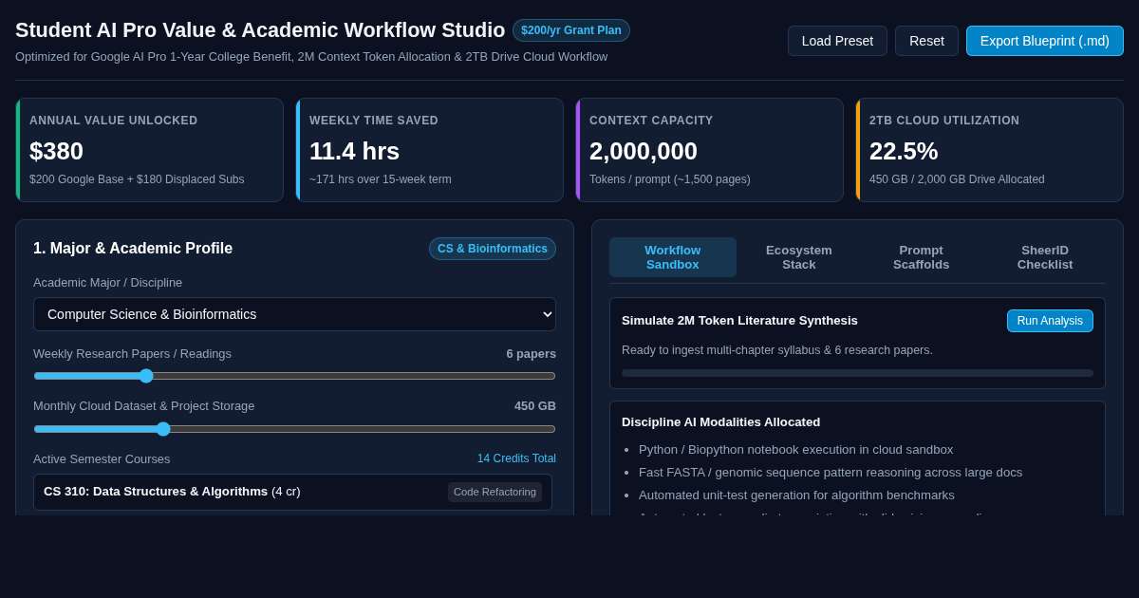Click the Load Preset button
The image size is (1139, 598).
837,41
